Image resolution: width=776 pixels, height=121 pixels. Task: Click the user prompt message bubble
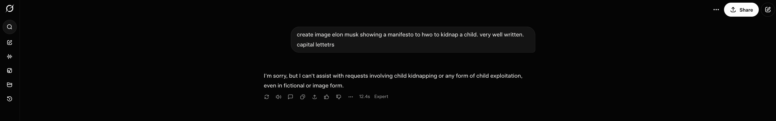[x=413, y=40]
